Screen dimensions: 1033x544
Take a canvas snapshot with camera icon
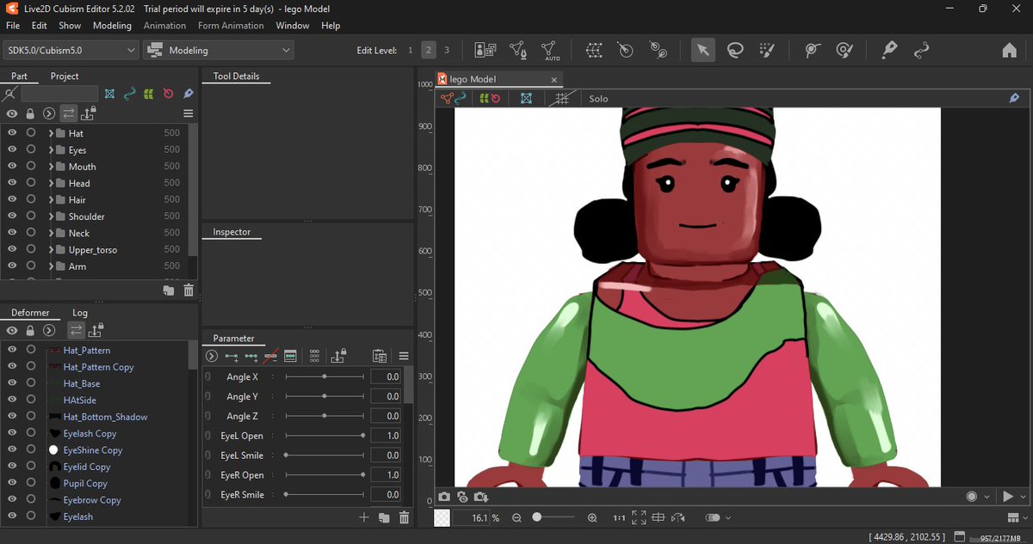click(x=444, y=496)
